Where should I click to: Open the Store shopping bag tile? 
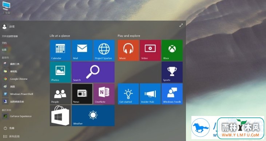coord(60,116)
